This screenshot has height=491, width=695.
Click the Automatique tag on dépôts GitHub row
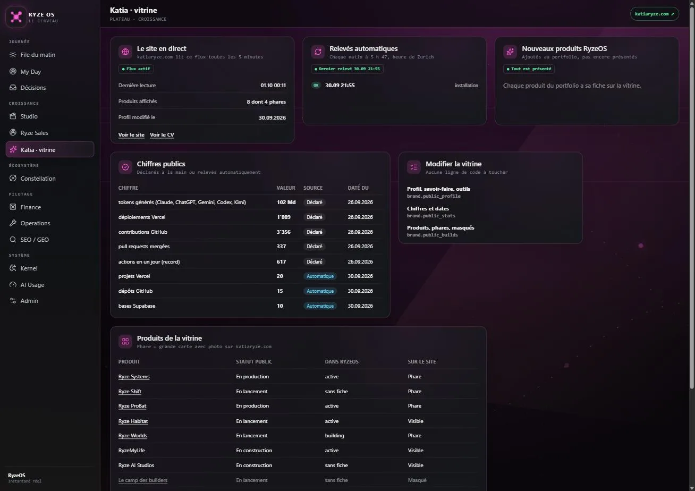(x=320, y=291)
